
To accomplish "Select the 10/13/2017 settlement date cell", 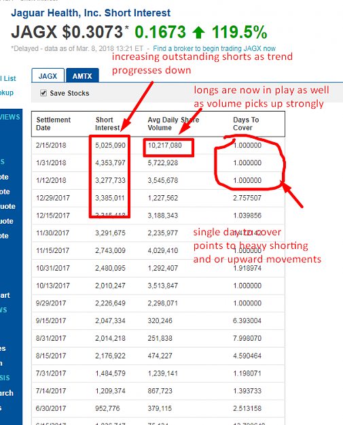I will pyautogui.click(x=53, y=286).
